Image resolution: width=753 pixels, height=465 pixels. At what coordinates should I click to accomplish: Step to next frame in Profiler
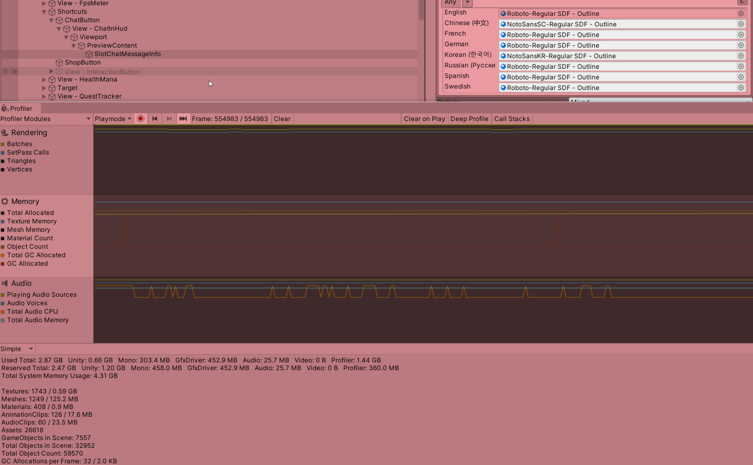[x=169, y=119]
